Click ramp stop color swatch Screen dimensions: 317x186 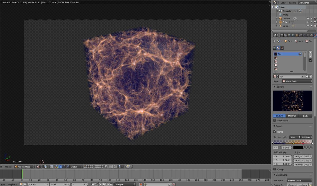pos(303,148)
